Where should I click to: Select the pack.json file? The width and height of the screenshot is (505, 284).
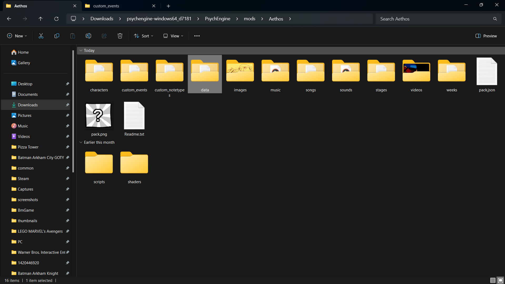tap(487, 75)
